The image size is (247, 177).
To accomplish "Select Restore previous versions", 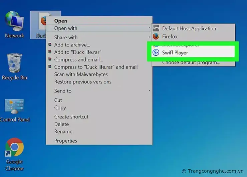I will pos(83,81).
